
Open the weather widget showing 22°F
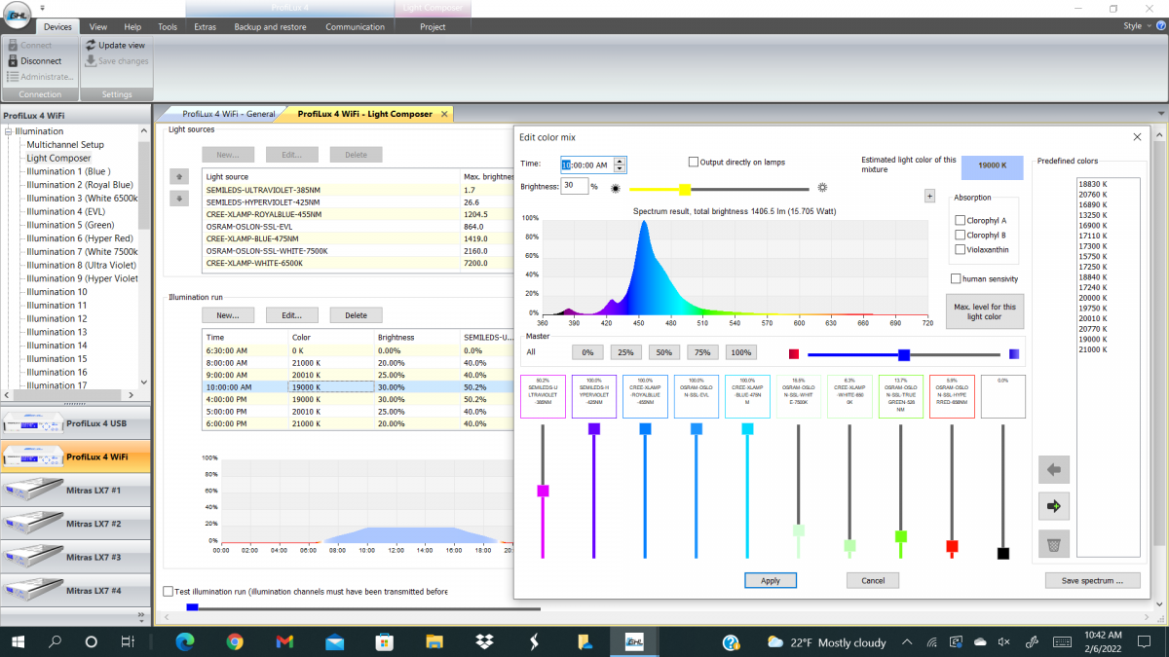pyautogui.click(x=827, y=642)
